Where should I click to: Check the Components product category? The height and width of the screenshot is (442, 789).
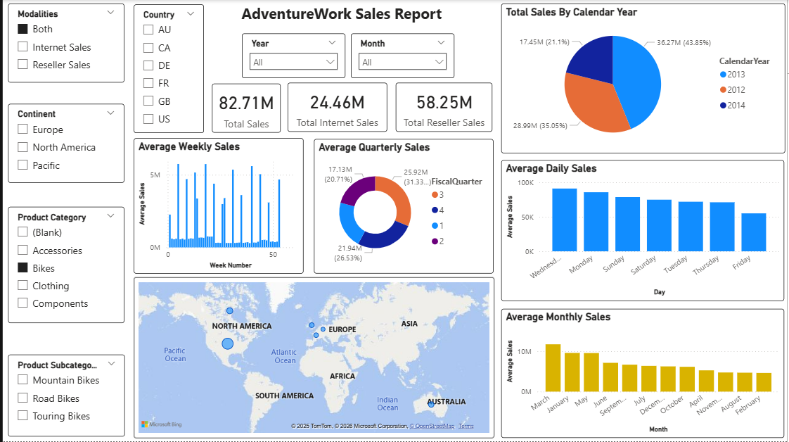23,303
